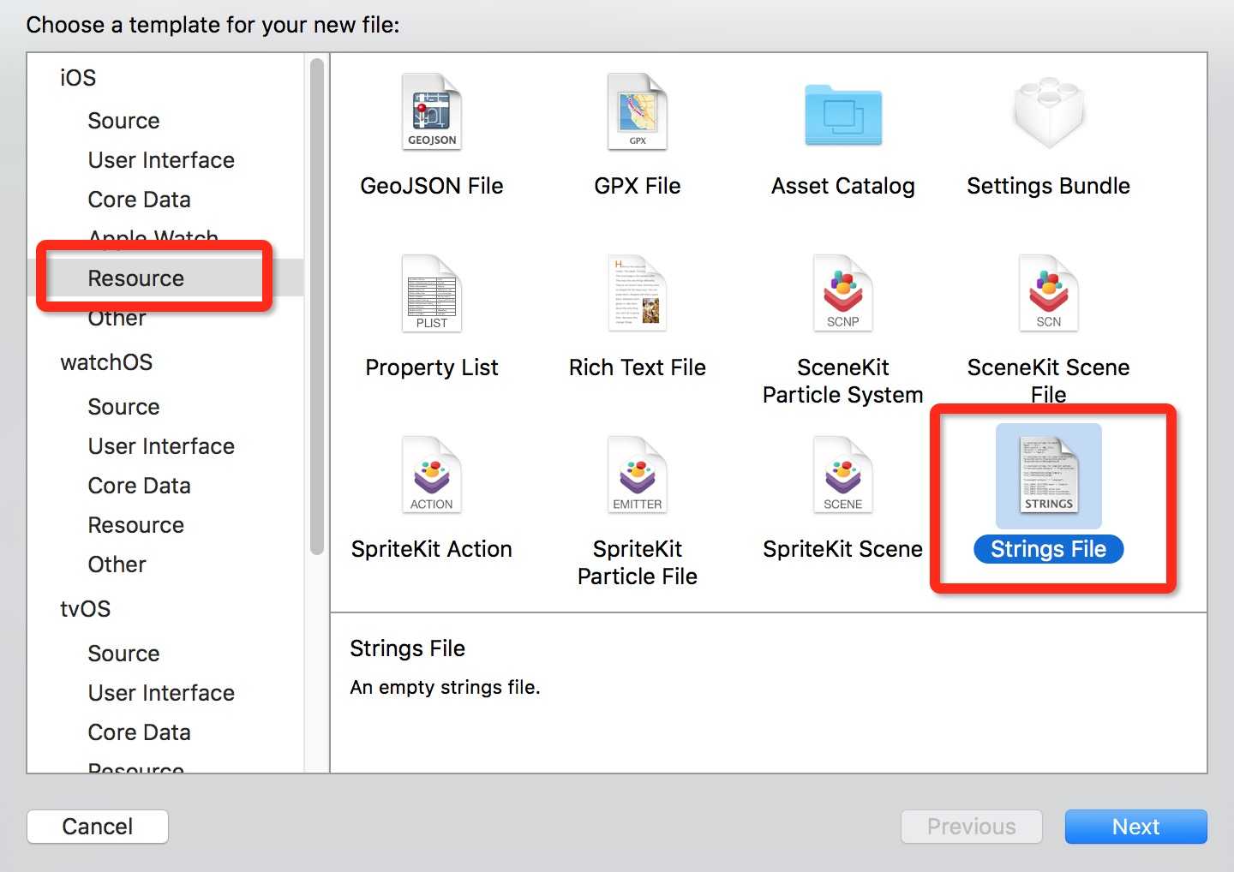Select the Rich Text File icon
This screenshot has height=872, width=1234.
637,294
